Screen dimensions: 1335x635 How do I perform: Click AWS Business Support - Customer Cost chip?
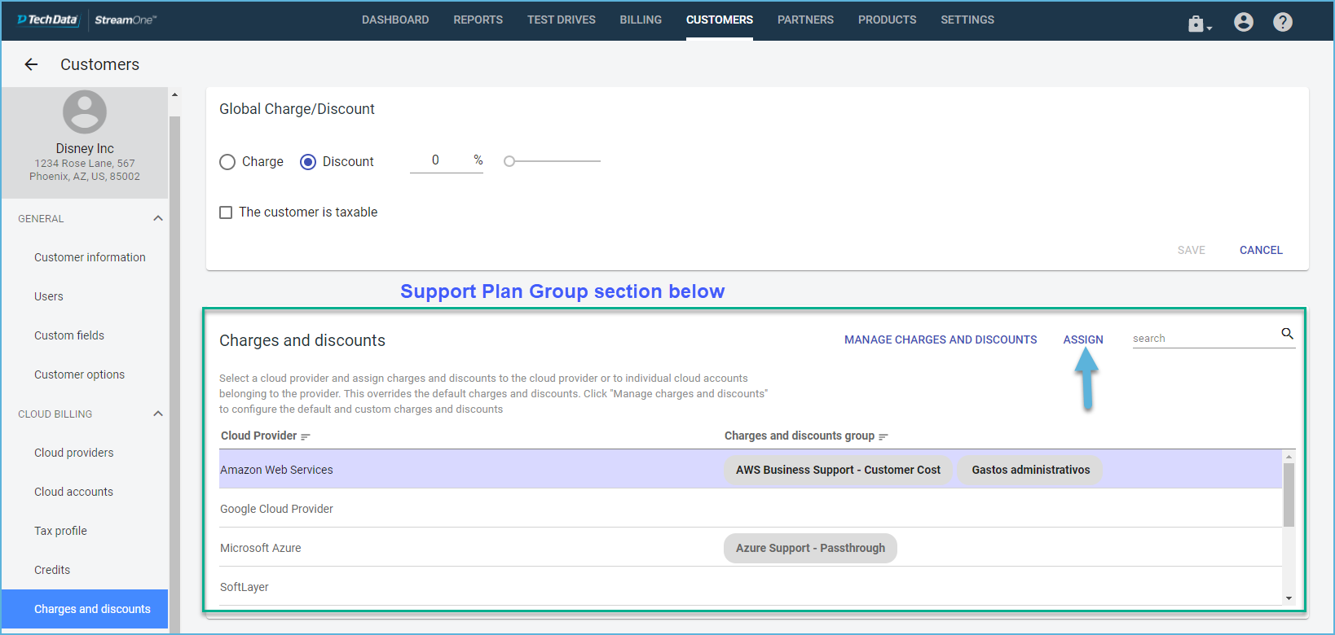[838, 470]
